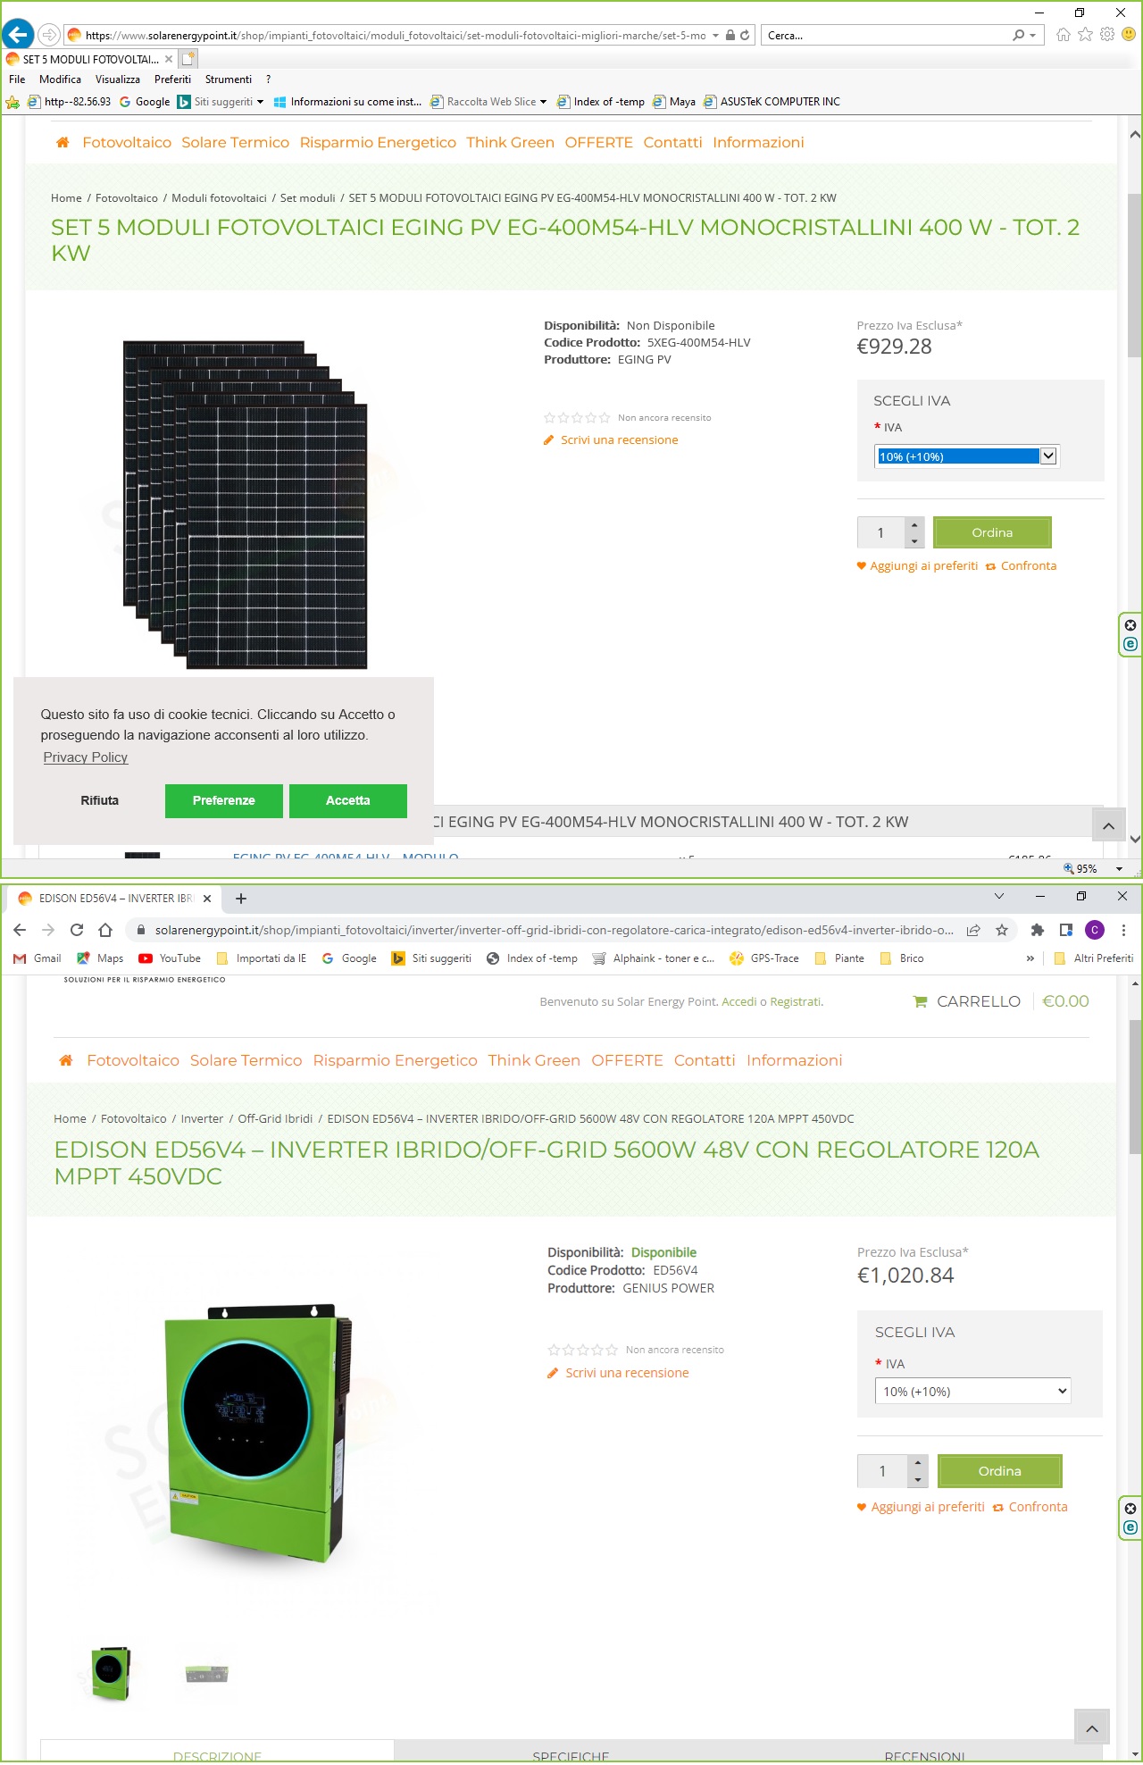Click Aggiungi ai preferiti on inverter page
Viewport: 1143px width, 1765px height.
click(921, 1507)
